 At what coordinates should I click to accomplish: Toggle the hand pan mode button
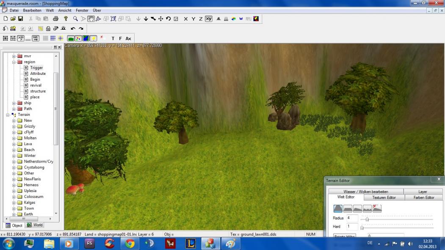point(91,19)
